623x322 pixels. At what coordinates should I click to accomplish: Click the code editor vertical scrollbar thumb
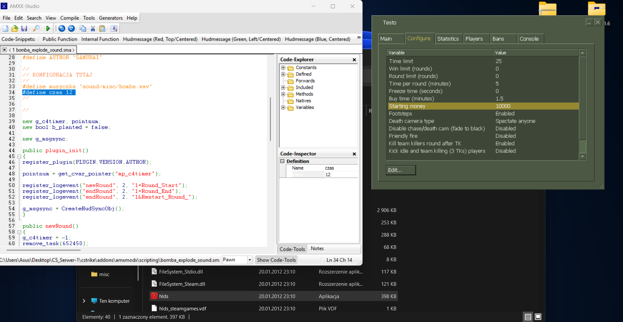[270, 119]
